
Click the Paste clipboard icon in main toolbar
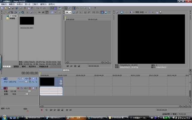coord(32,8)
